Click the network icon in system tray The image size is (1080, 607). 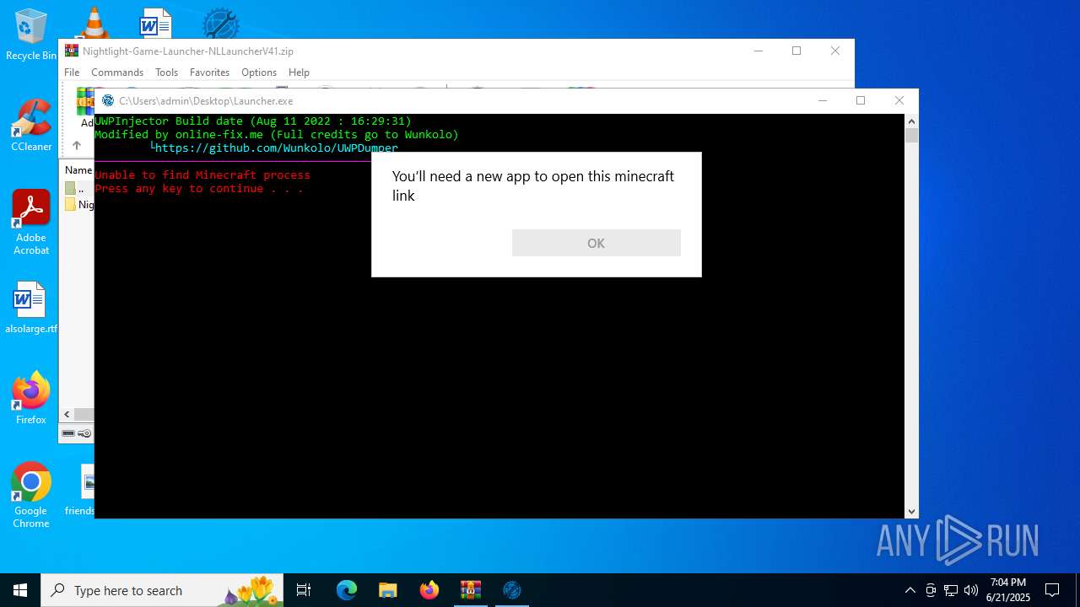[x=951, y=590]
